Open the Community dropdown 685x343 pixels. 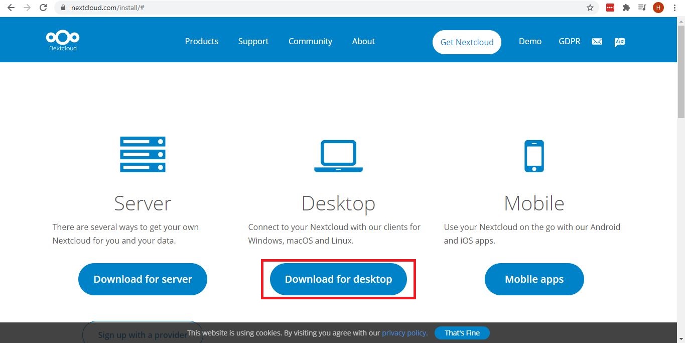(310, 41)
